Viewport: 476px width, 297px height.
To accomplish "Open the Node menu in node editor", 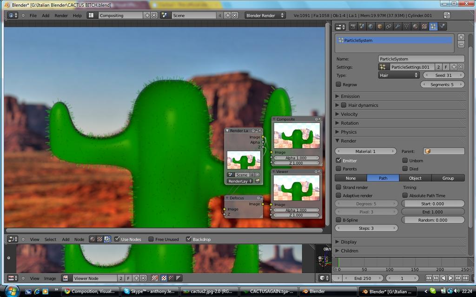I will [x=79, y=239].
